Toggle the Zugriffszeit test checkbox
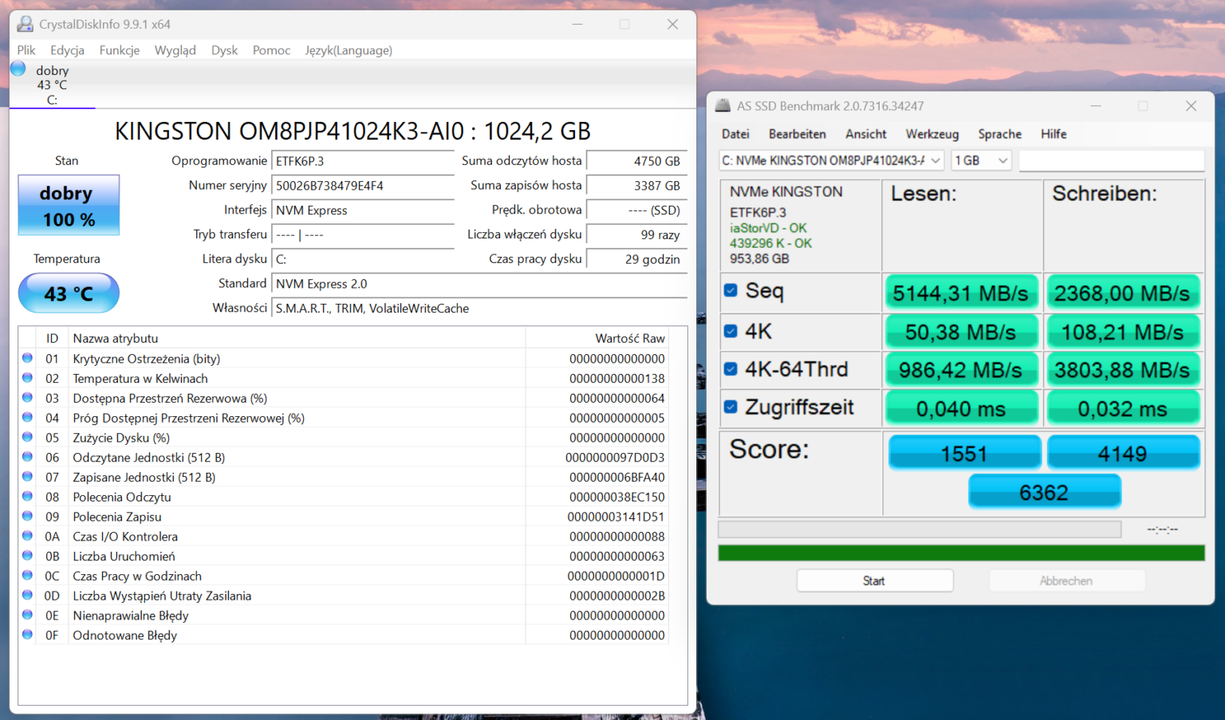The height and width of the screenshot is (720, 1225). coord(731,407)
